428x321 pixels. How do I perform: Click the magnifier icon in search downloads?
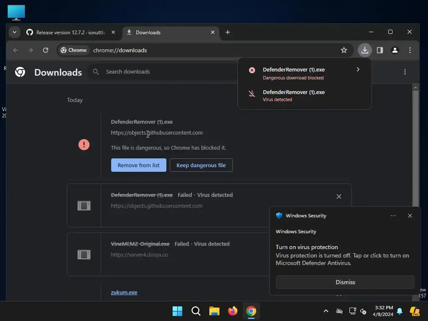(x=96, y=72)
